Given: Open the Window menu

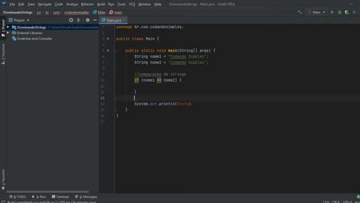Looking at the screenshot, I should coord(145,4).
